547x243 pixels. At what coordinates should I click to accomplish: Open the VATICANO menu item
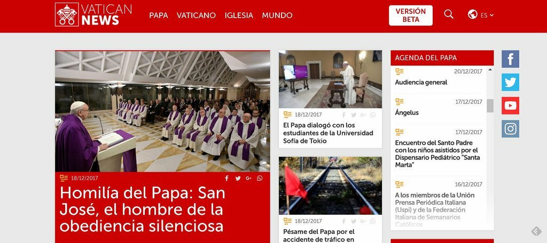[x=196, y=15]
